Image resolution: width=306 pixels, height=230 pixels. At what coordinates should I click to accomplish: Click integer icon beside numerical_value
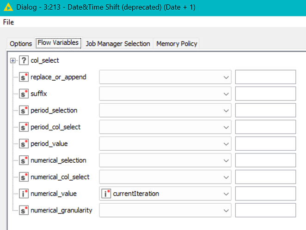(x=24, y=194)
